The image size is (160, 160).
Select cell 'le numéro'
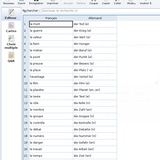tap(51, 136)
